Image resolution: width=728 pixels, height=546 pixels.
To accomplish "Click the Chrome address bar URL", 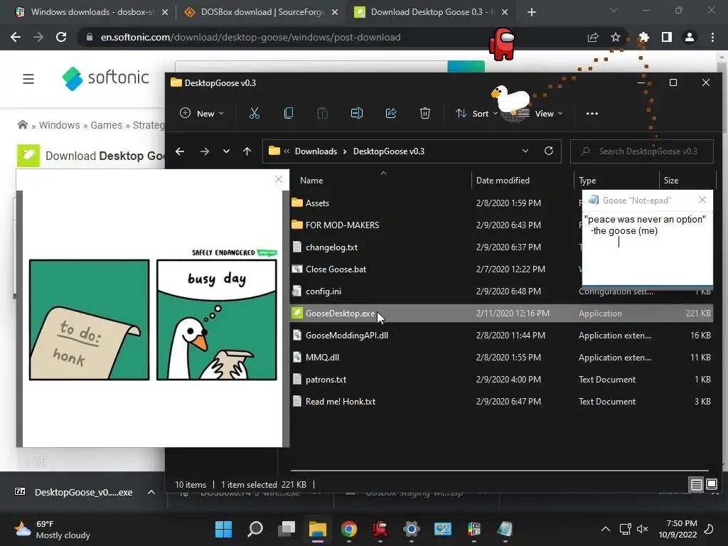I will tap(251, 37).
